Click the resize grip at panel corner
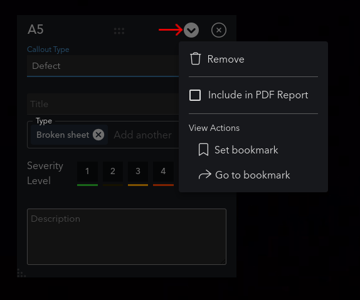The height and width of the screenshot is (300, 360). click(x=21, y=273)
